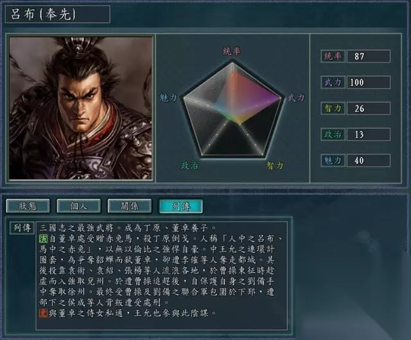The image size is (411, 340).
Task: Click the 統率 label box in stats panel
Action: pos(333,56)
